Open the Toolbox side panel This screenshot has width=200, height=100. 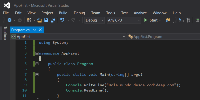pos(5,33)
